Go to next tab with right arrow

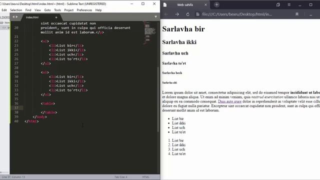pos(17,17)
